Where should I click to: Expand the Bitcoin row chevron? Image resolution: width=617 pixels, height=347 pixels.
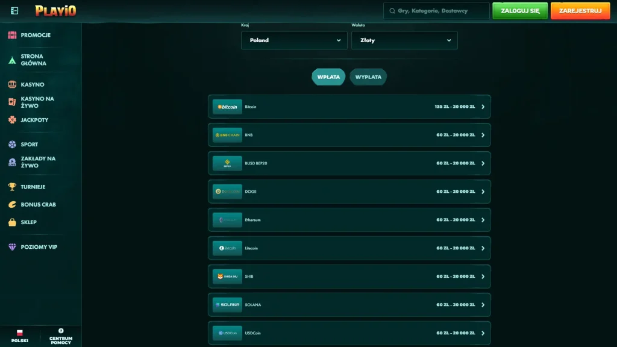coord(483,107)
